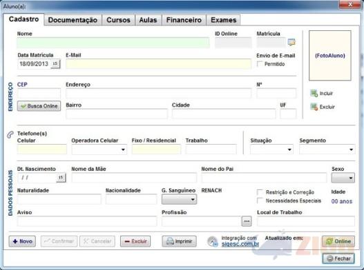Click the UF input field
This screenshot has width=364, height=270.
pyautogui.click(x=288, y=114)
